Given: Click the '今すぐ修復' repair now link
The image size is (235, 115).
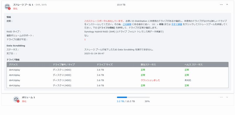Looking at the screenshot, I should (x=177, y=24).
